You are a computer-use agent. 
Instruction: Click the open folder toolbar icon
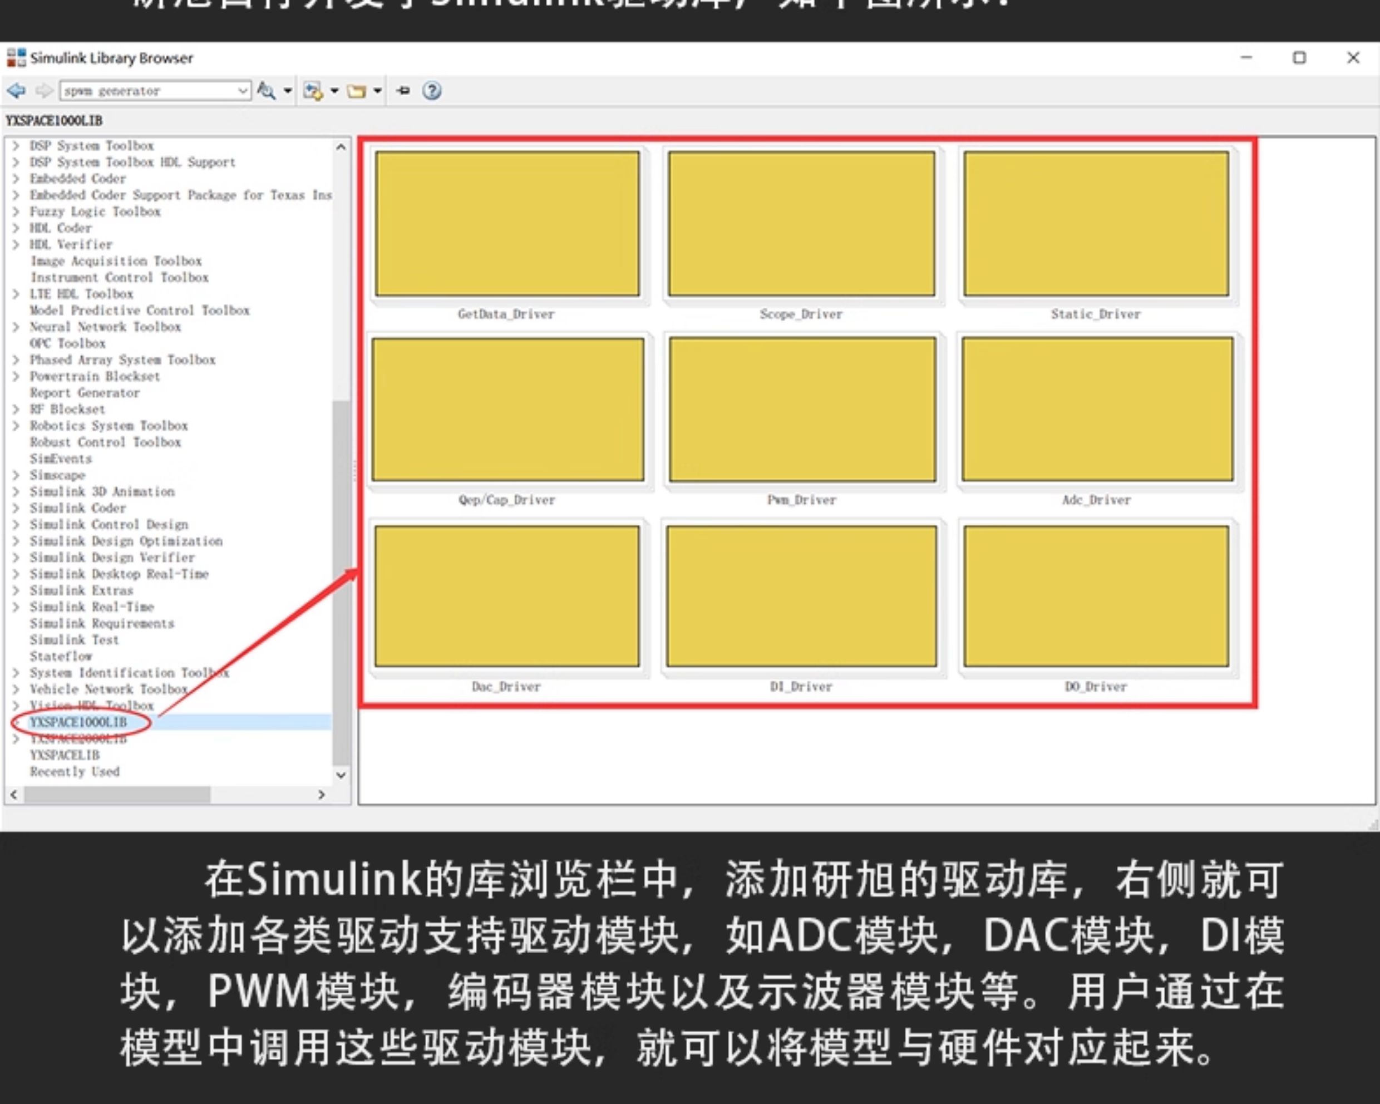point(357,91)
